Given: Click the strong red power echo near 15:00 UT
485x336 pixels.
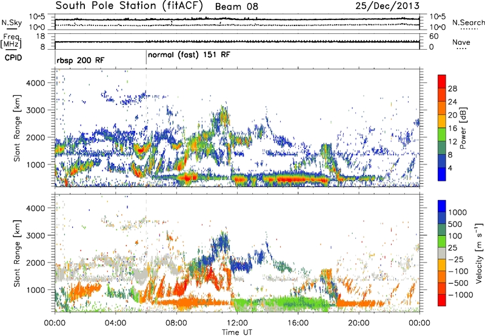Looking at the screenshot, I should [x=291, y=179].
